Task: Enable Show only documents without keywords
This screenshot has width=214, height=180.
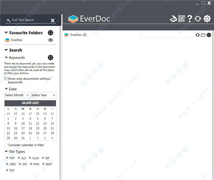Action: point(6,79)
